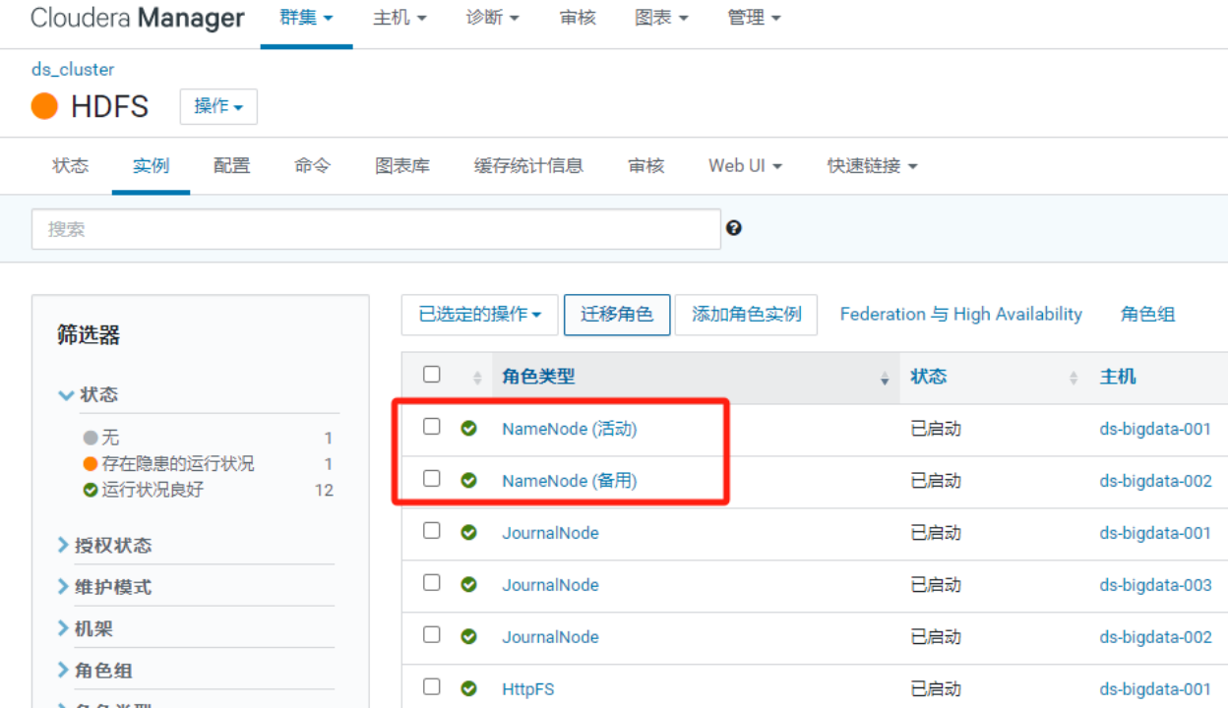Click green health icon of NameNode (备用) row
This screenshot has width=1228, height=708.
point(469,481)
